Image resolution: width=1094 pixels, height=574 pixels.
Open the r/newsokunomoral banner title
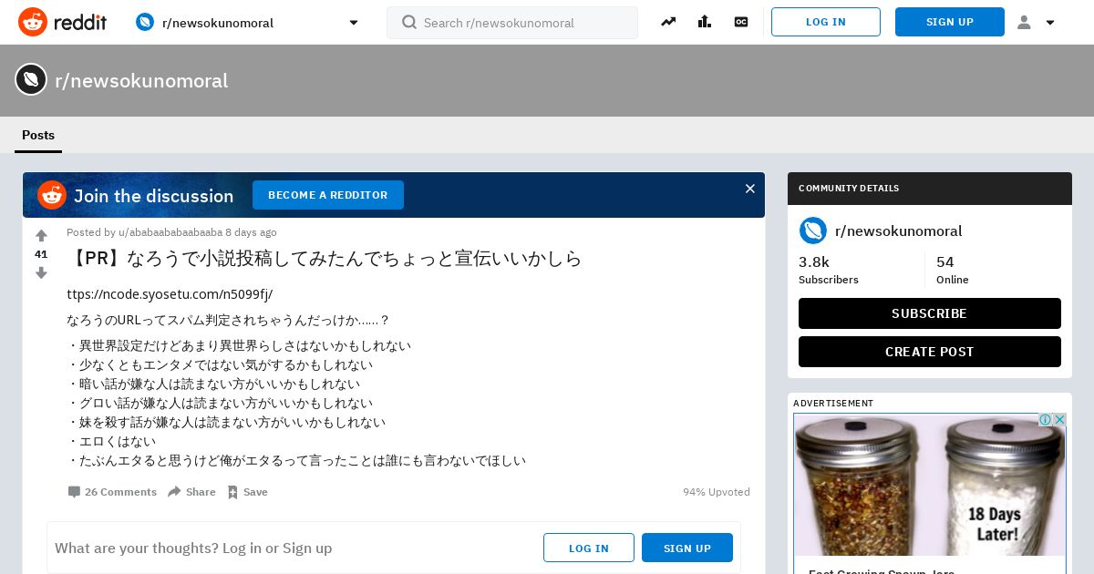coord(141,80)
